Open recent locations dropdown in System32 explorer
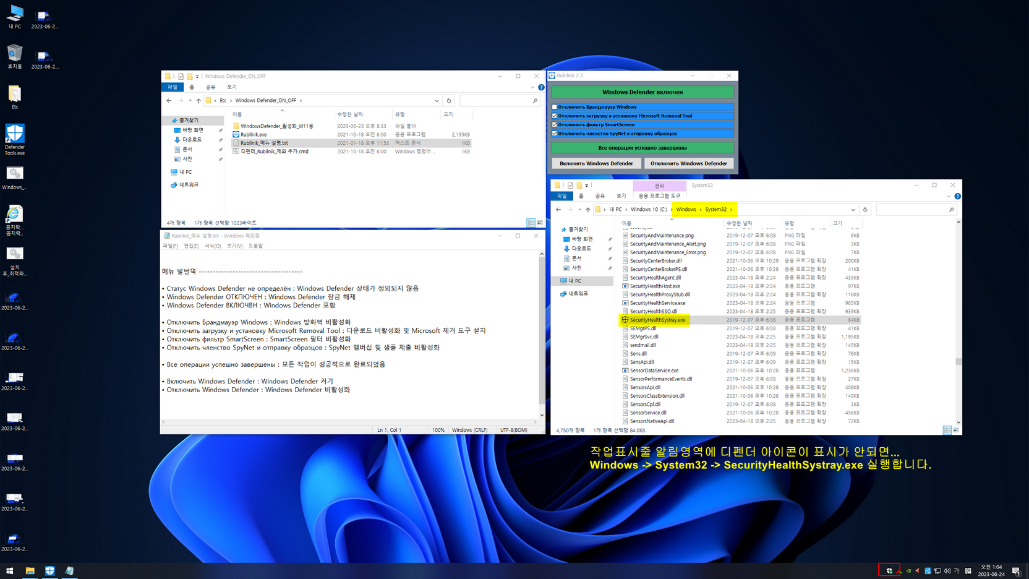 [x=579, y=210]
